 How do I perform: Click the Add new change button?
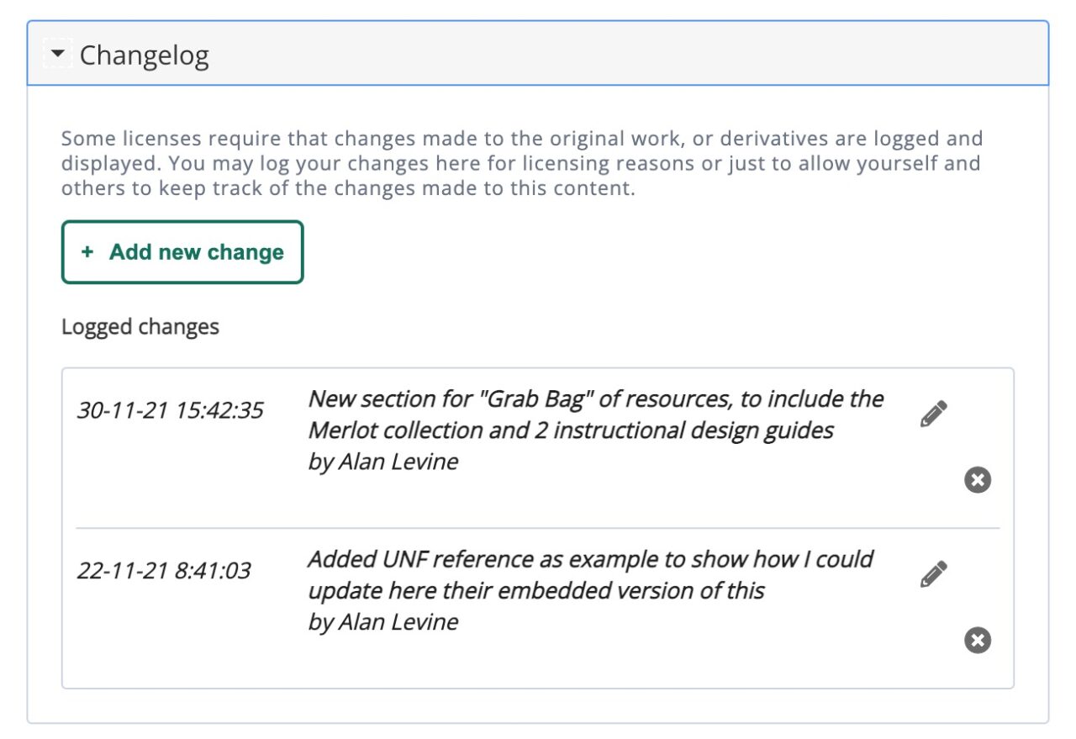pos(182,252)
